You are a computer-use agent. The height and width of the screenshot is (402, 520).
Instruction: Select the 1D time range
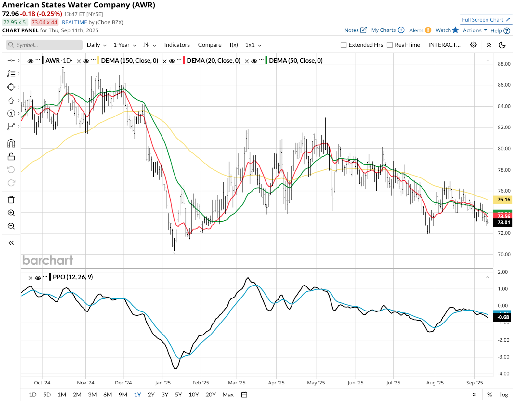[33, 395]
